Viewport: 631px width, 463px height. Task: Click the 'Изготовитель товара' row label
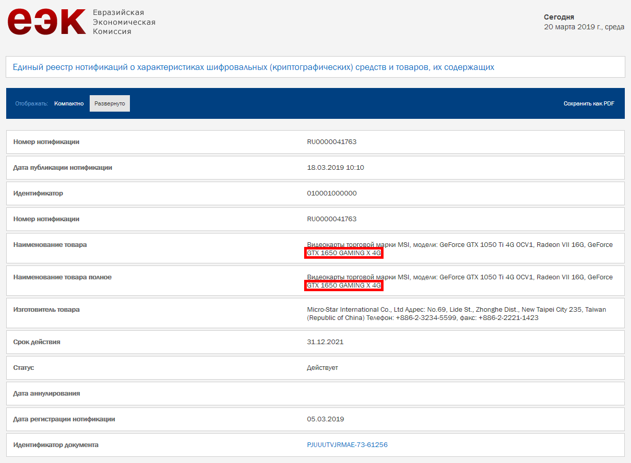[x=46, y=310]
